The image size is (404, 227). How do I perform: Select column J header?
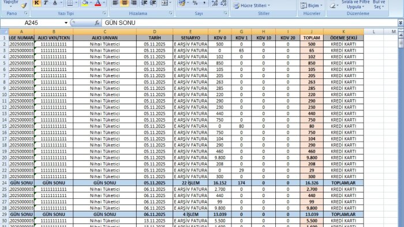click(312, 31)
